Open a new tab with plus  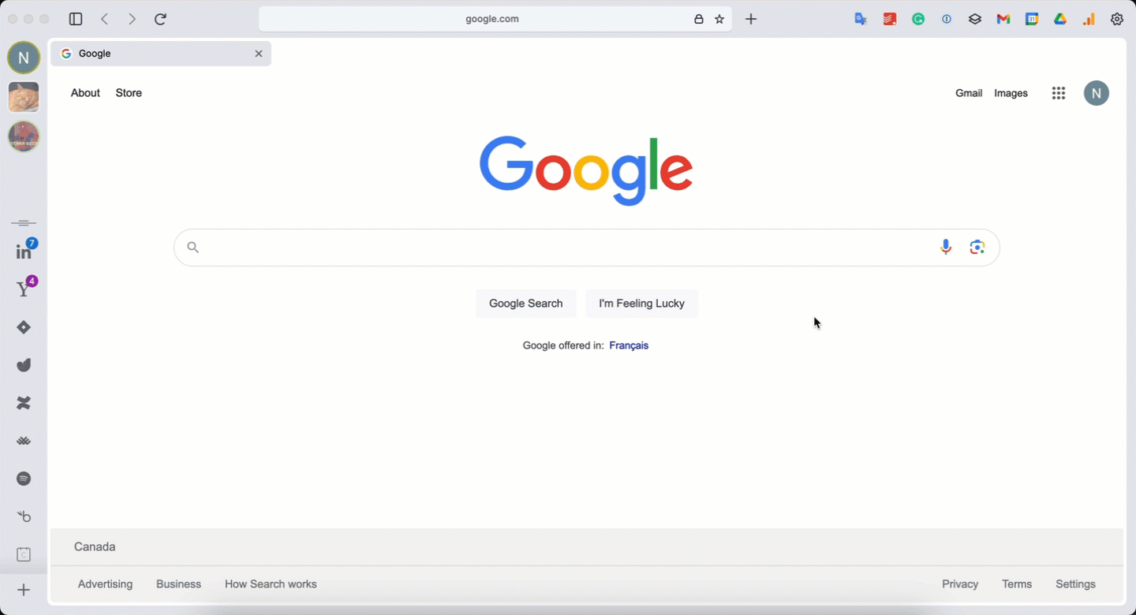[x=751, y=19]
